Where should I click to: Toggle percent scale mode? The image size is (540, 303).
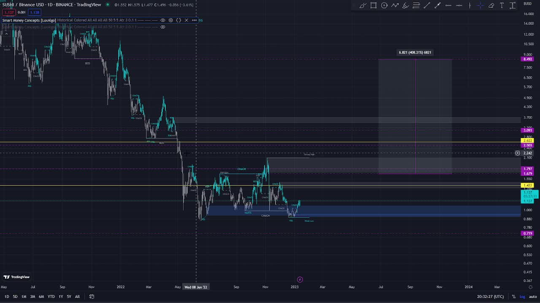[x=513, y=297]
